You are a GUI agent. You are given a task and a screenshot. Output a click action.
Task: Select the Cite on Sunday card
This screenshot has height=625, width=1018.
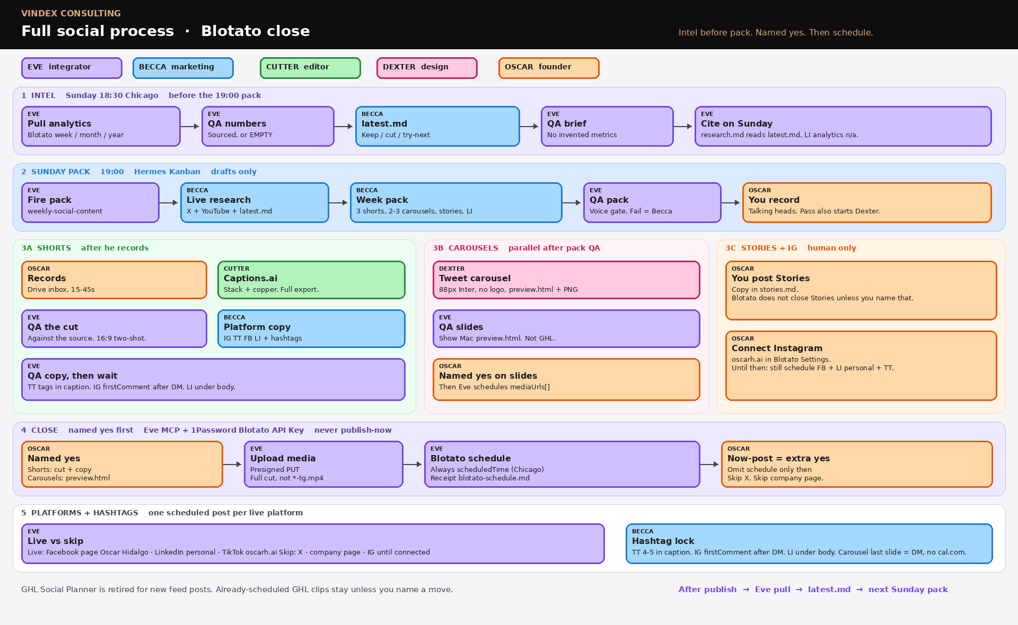[x=843, y=126]
